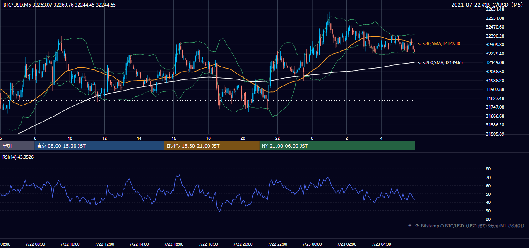Click price axis value 32390.28

(495, 36)
